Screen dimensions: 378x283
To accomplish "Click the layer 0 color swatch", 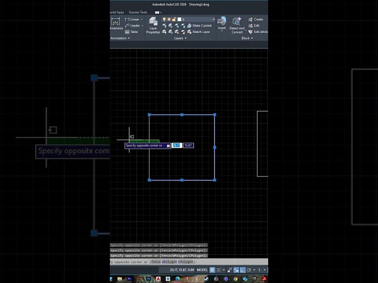I will tap(180, 19).
